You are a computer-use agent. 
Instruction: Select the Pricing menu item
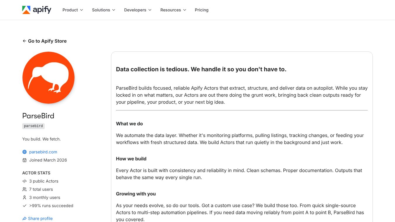[x=202, y=10]
